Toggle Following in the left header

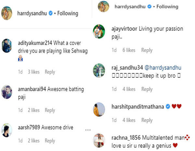pos(68,14)
